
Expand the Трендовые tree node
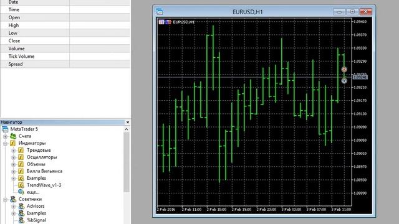pos(14,151)
